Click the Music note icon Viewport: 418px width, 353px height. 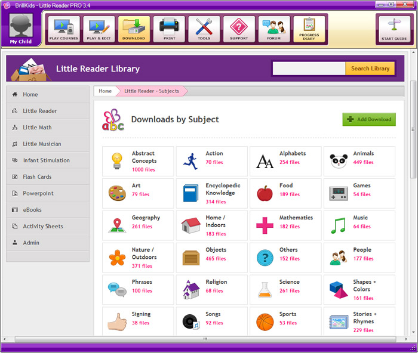click(x=339, y=225)
